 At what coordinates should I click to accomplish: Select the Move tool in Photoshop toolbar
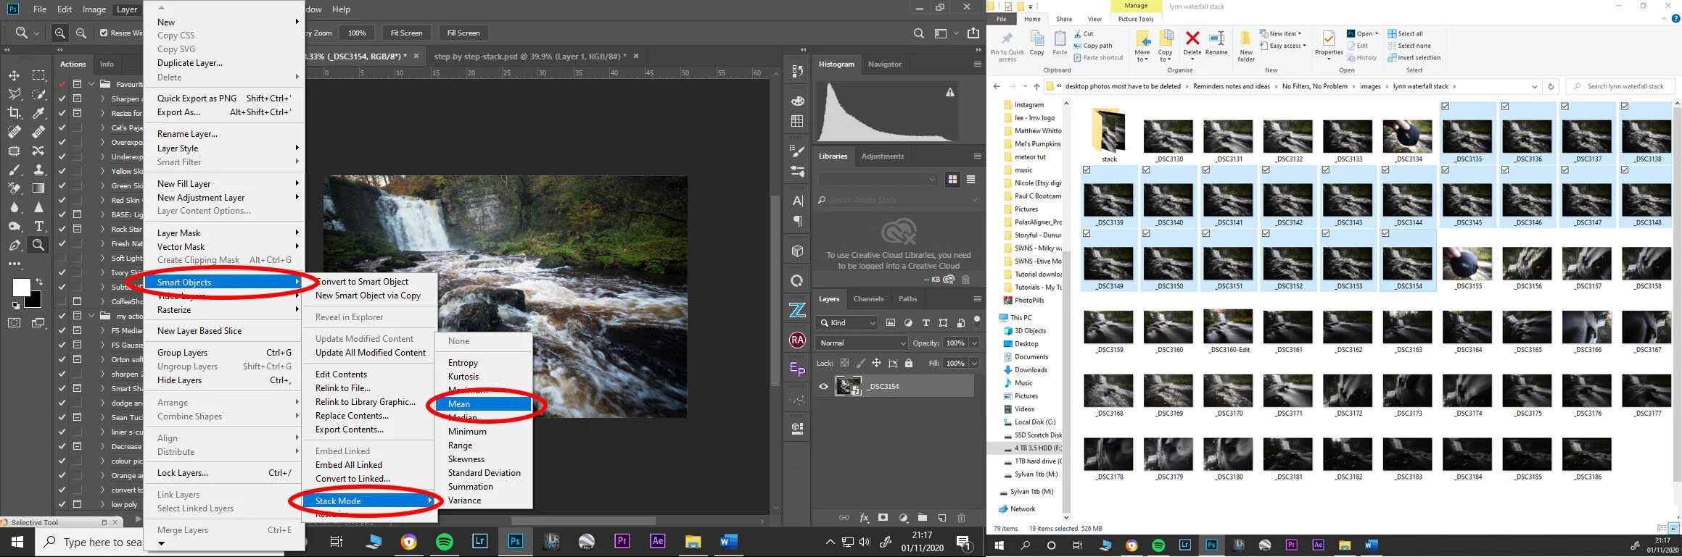(x=14, y=75)
